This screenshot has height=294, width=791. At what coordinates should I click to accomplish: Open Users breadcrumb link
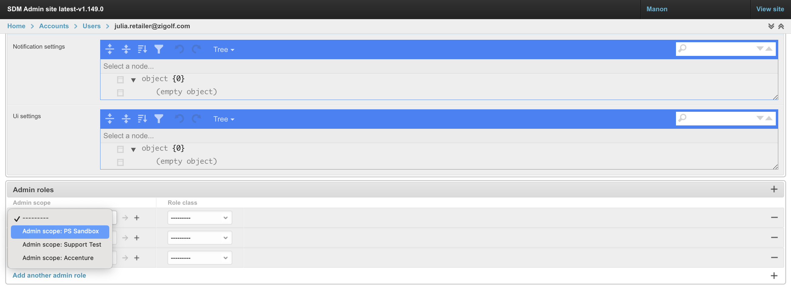point(91,26)
